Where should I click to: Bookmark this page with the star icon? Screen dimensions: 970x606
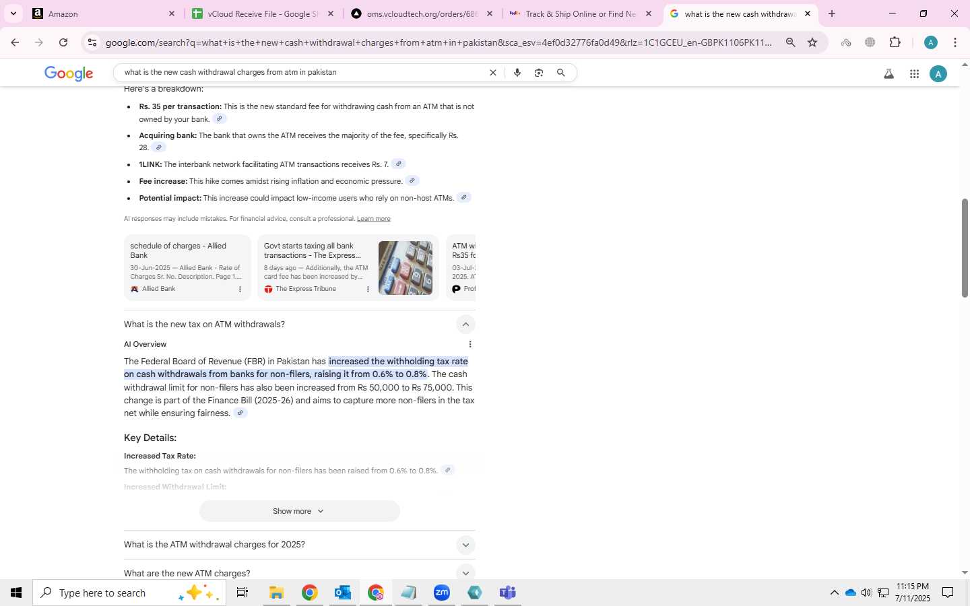point(812,42)
